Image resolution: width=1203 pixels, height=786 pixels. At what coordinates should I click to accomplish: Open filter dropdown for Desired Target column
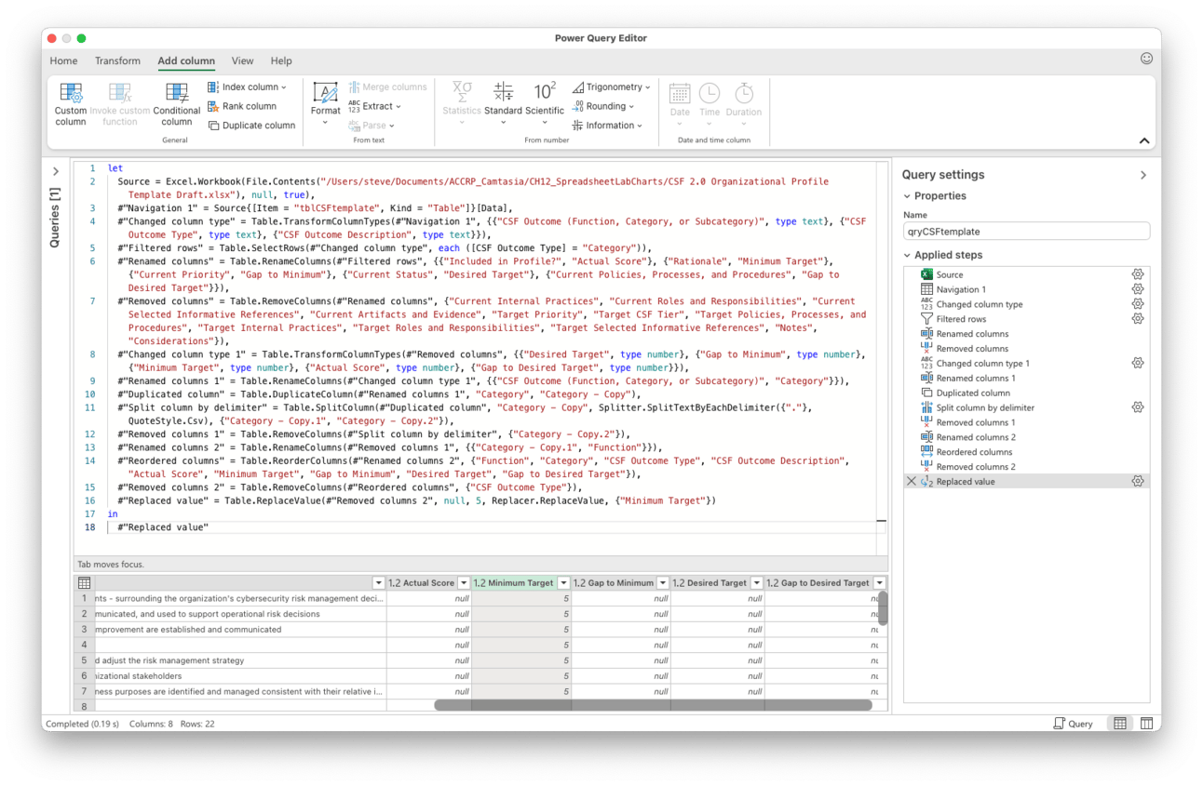755,583
